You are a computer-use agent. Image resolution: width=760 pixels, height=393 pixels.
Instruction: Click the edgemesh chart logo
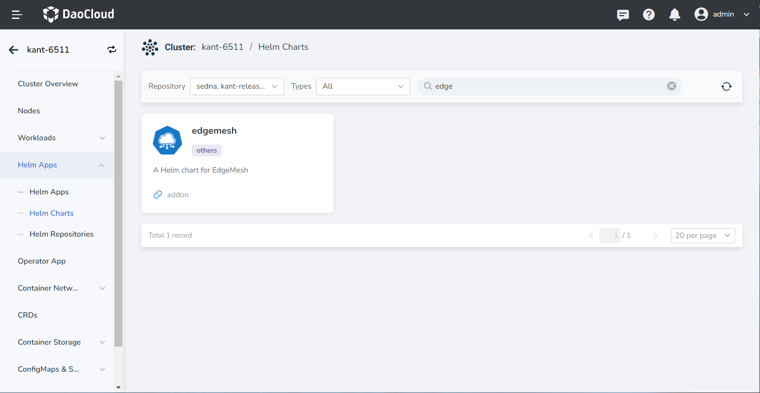tap(167, 140)
